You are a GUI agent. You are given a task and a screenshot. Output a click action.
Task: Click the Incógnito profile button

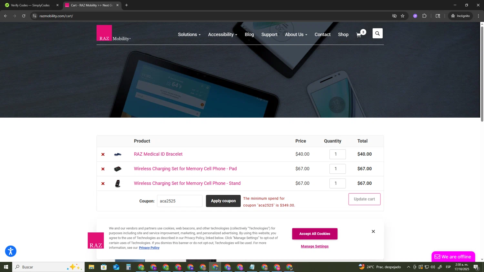(461, 16)
